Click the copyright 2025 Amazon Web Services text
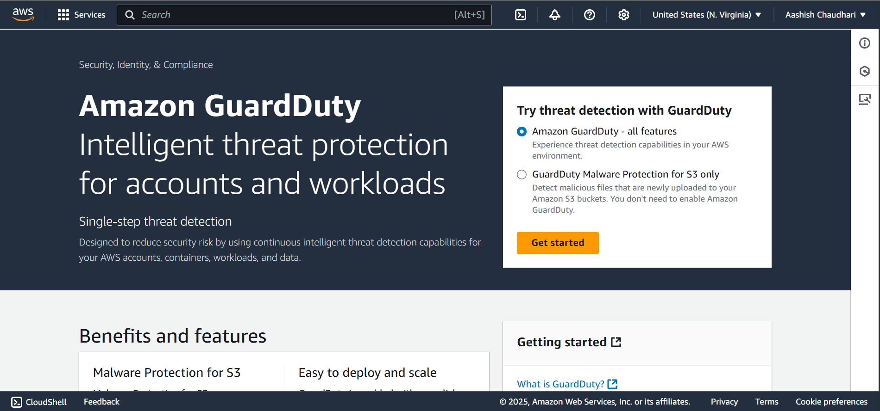This screenshot has height=411, width=880. (595, 402)
